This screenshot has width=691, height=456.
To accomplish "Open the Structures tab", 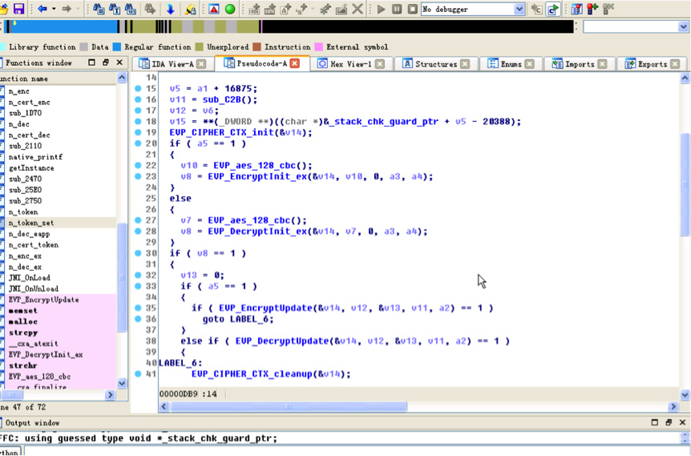I will (x=435, y=63).
